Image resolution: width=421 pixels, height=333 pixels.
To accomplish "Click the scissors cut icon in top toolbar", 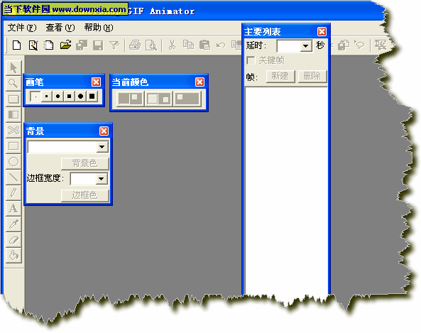I will point(172,45).
